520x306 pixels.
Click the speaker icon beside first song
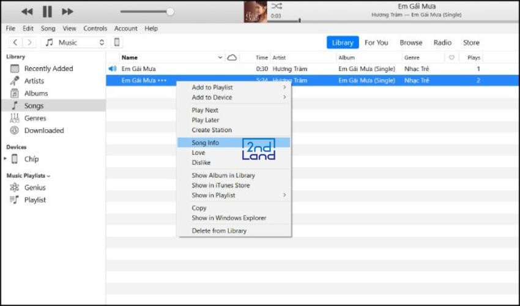click(x=113, y=69)
